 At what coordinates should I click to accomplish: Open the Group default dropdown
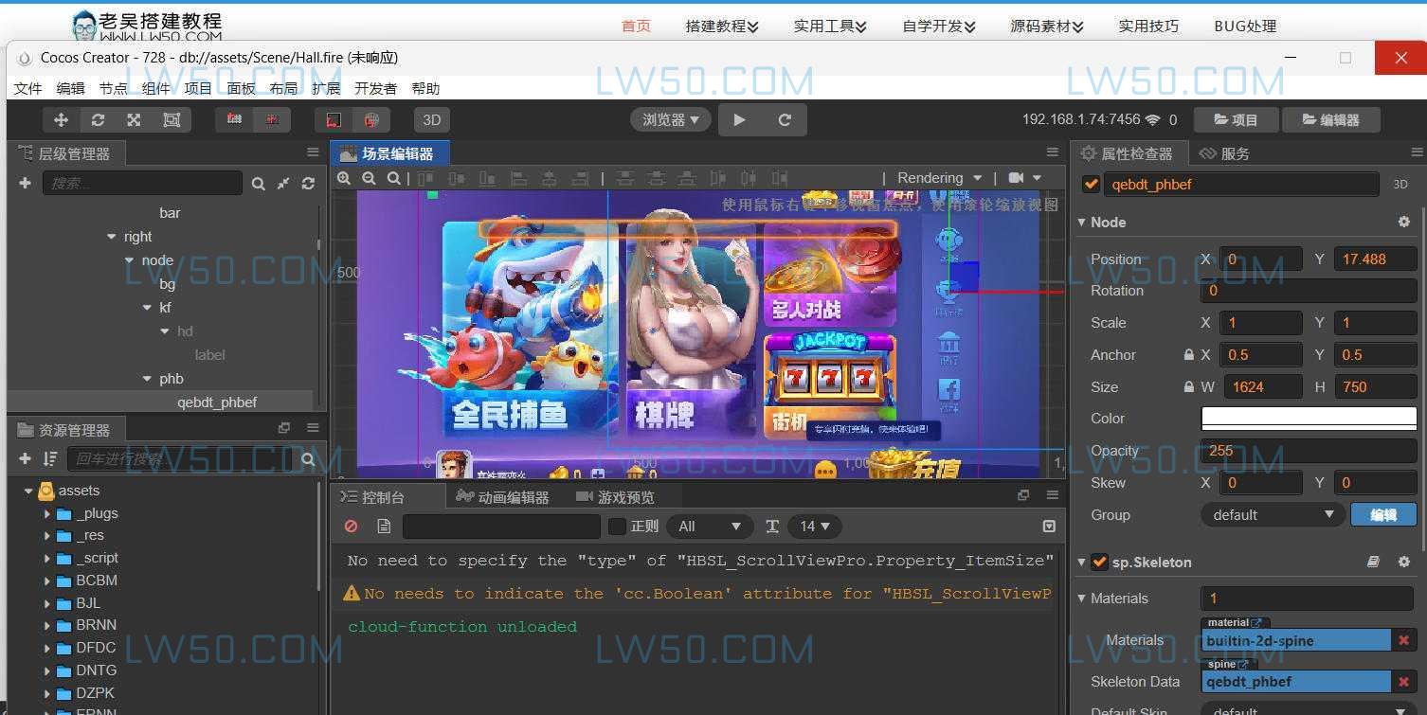1273,515
